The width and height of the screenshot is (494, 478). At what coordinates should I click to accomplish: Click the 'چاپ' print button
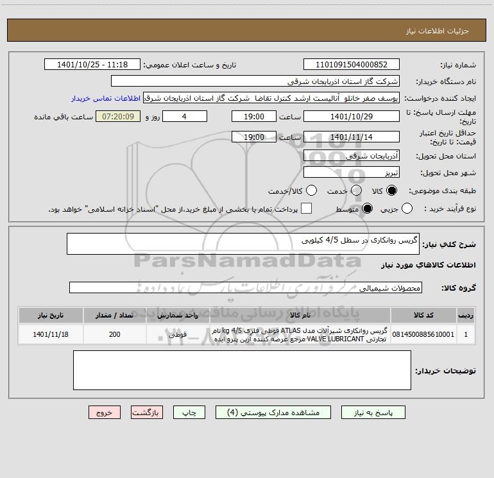[189, 413]
